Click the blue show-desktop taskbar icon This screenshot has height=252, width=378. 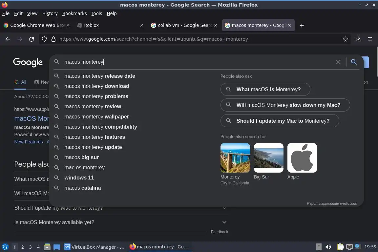click(57, 247)
